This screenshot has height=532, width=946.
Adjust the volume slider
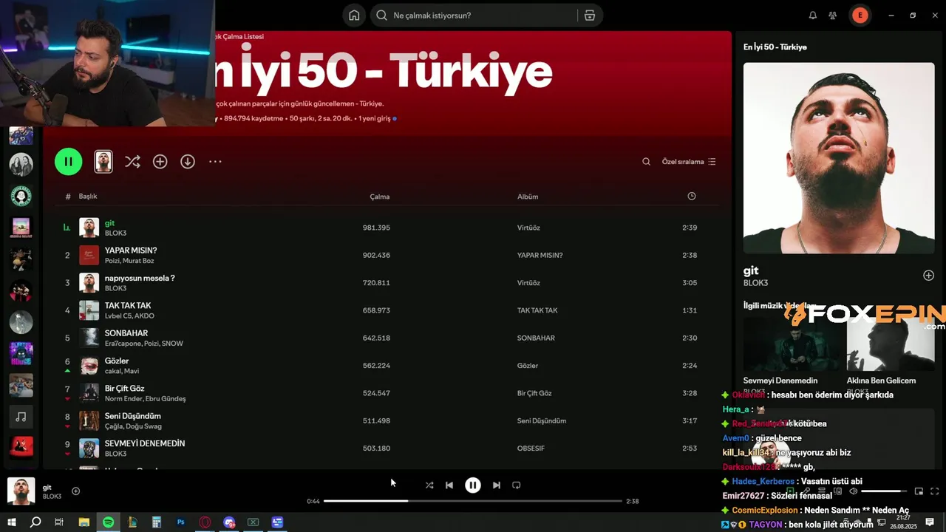tap(885, 491)
